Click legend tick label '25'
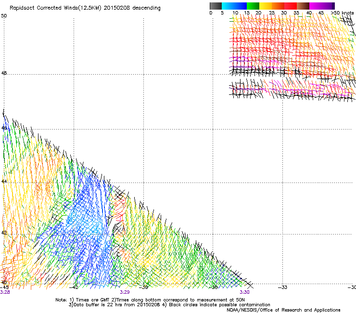Viewport: 356px width, 313px height. click(x=272, y=13)
